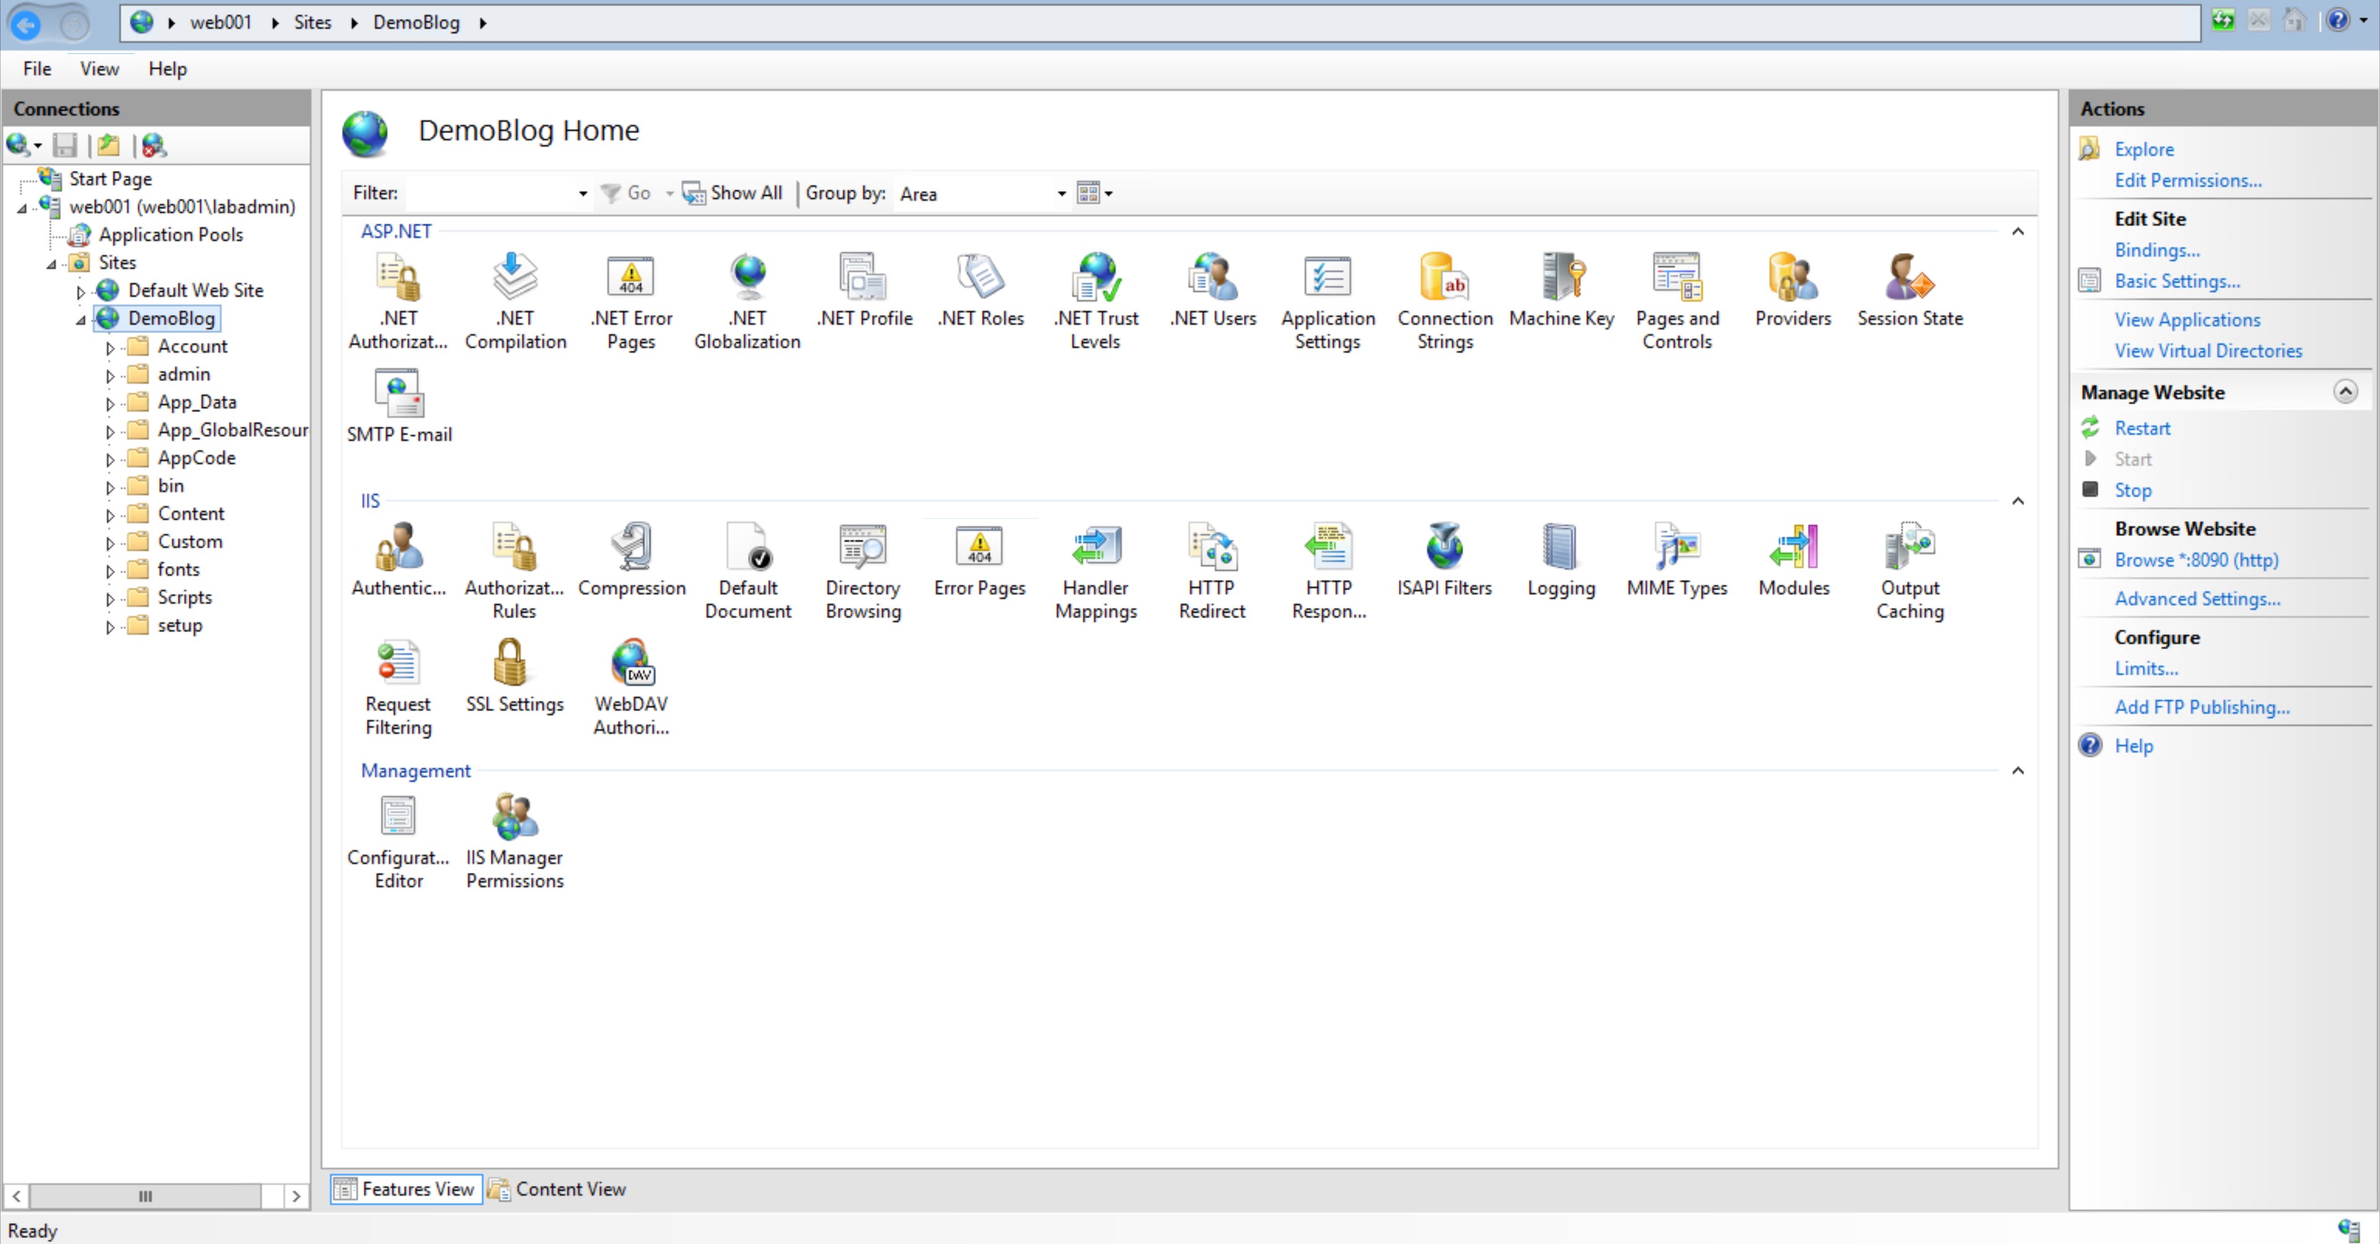2380x1244 pixels.
Task: Open the SMTP E-mail feature
Action: point(398,406)
